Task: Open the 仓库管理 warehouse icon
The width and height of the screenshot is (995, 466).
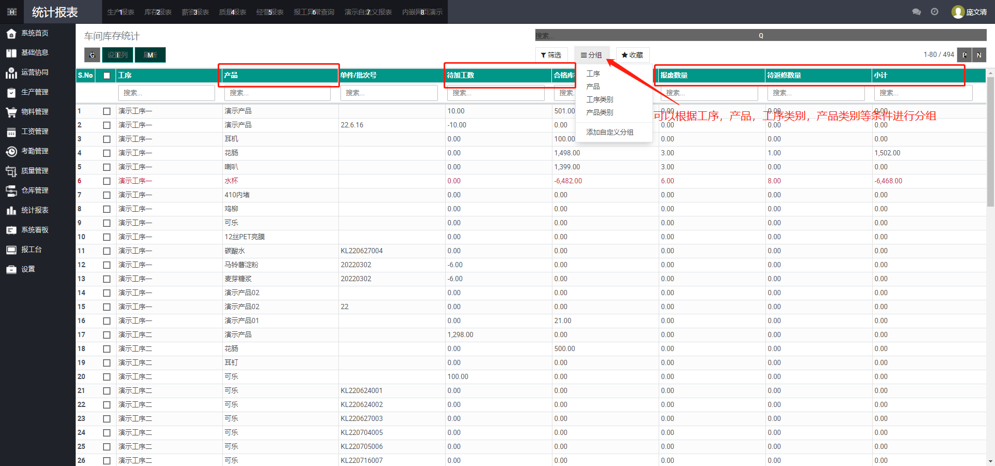Action: (11, 191)
